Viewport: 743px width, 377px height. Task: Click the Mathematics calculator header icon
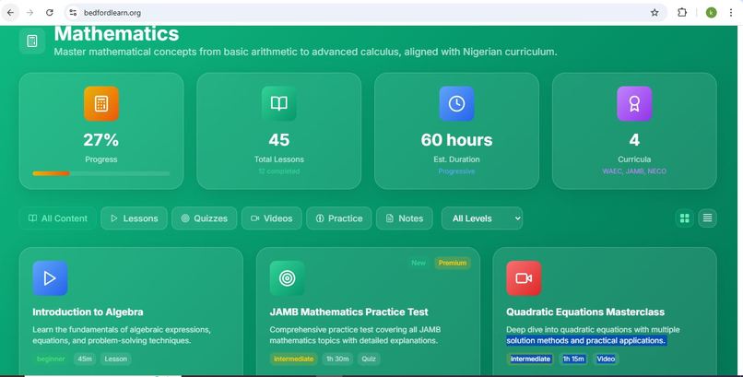32,41
